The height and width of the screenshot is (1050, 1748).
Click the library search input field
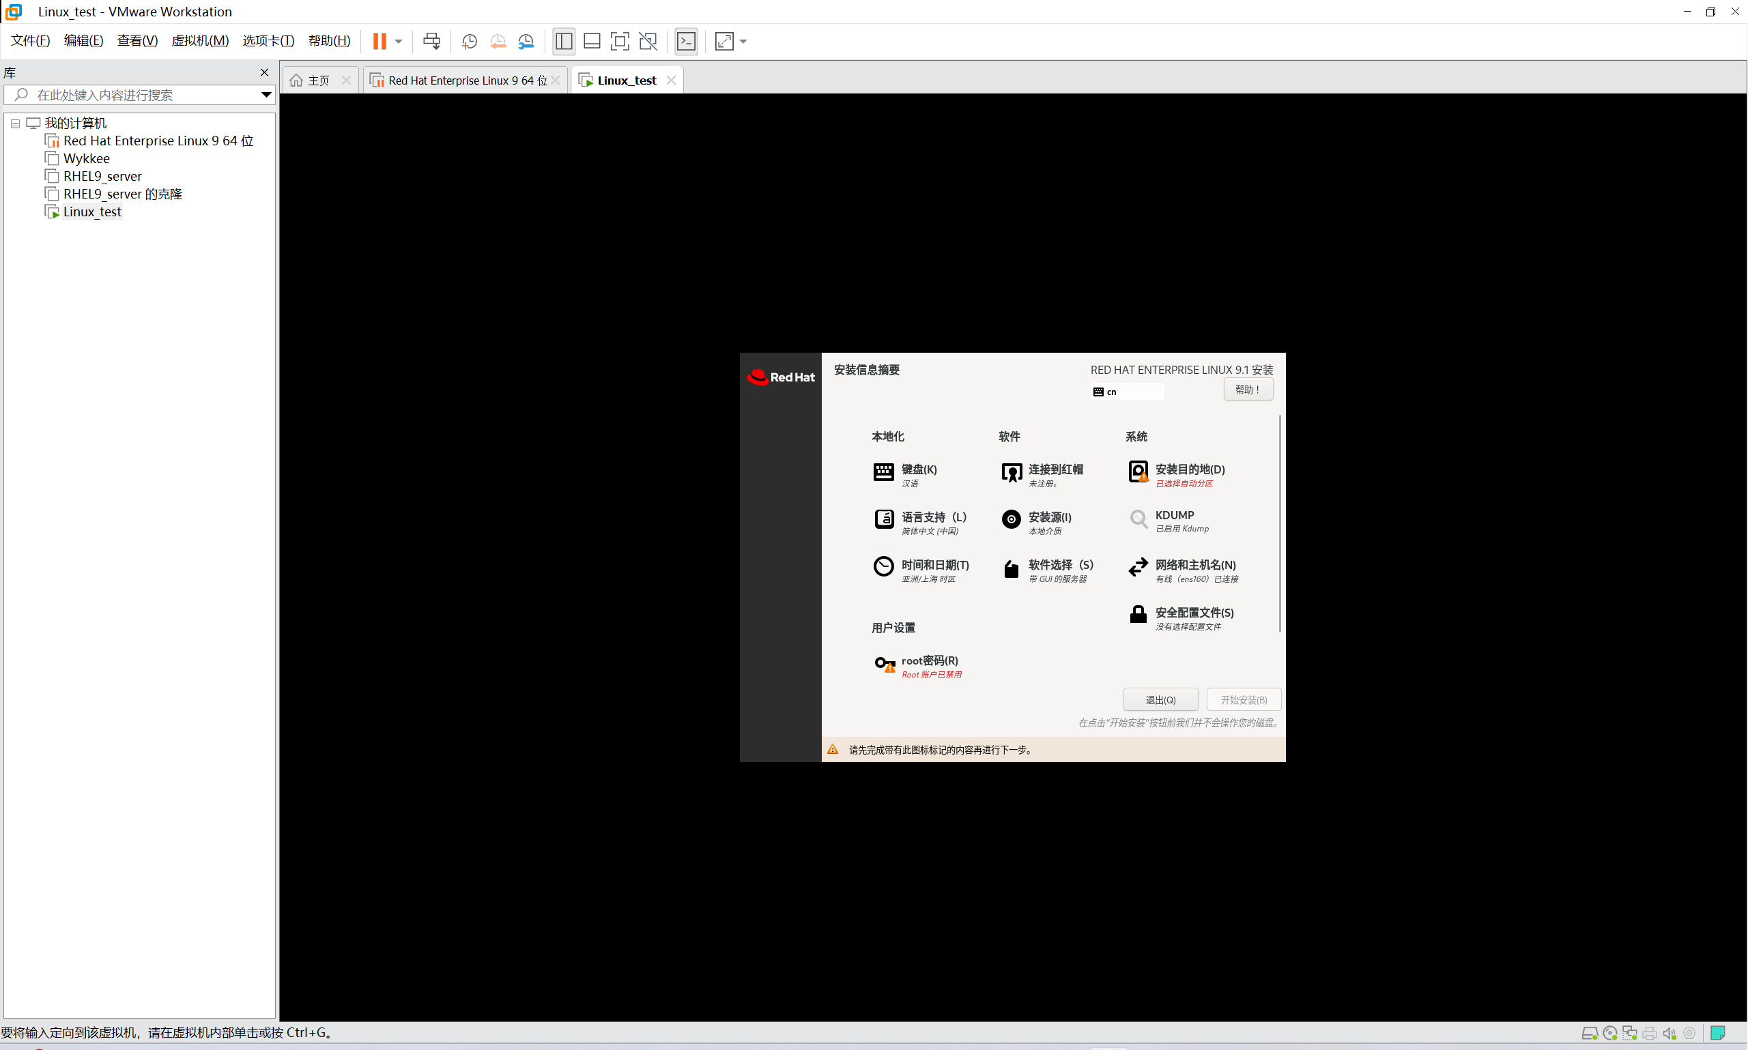coord(141,95)
